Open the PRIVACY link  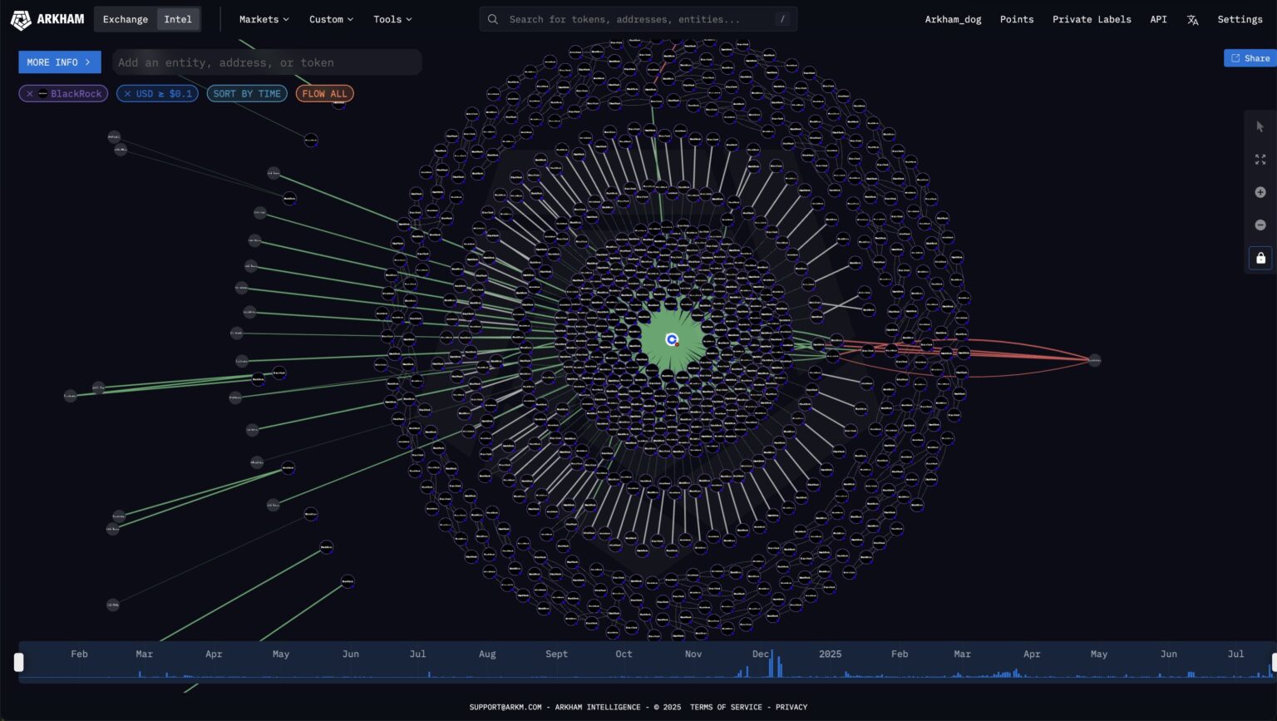click(791, 707)
